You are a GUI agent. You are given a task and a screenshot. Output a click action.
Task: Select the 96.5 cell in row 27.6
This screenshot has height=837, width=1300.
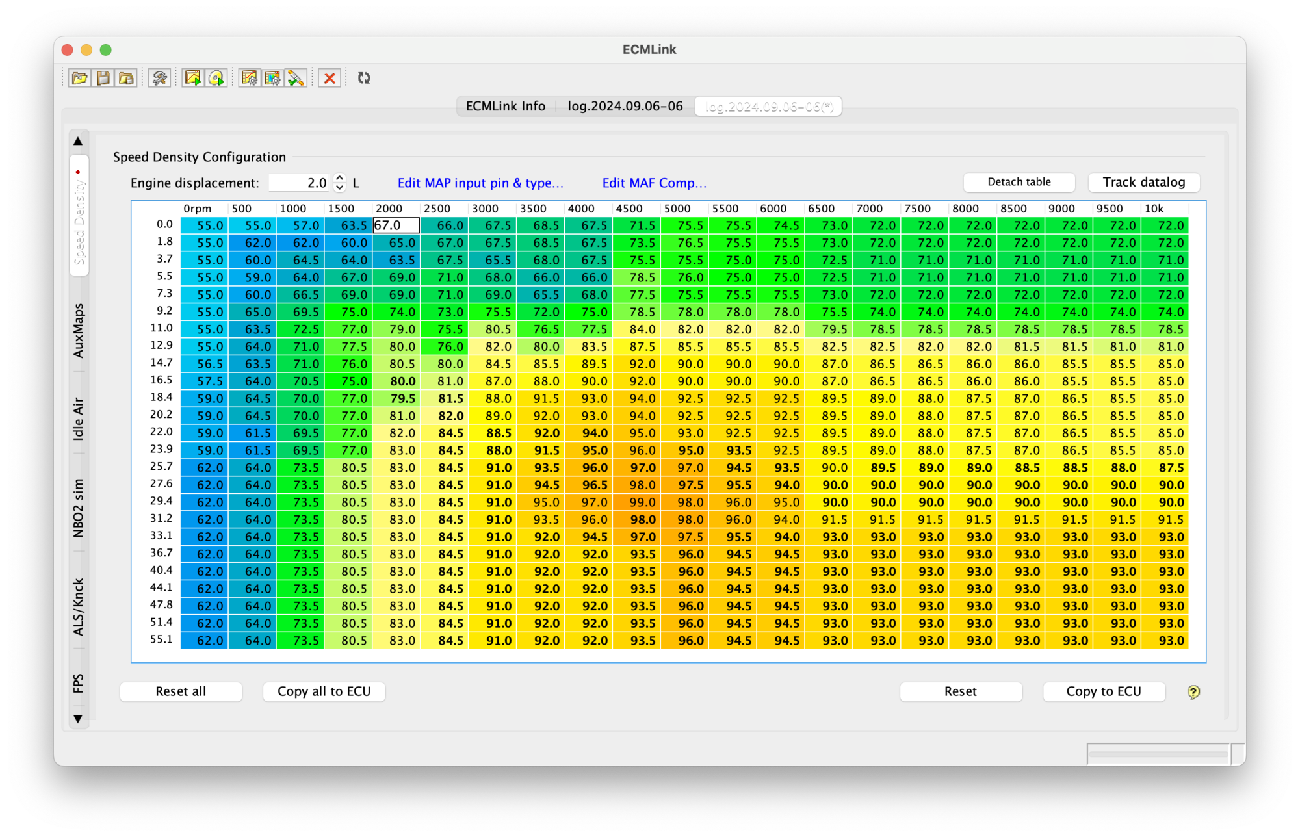pyautogui.click(x=588, y=485)
